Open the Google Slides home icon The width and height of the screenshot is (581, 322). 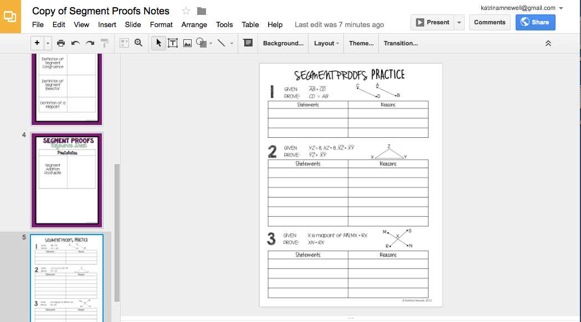[11, 17]
